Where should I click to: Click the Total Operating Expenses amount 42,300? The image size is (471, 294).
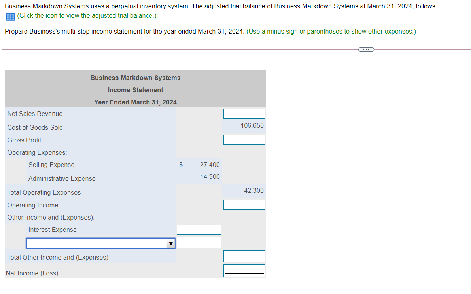coord(253,190)
